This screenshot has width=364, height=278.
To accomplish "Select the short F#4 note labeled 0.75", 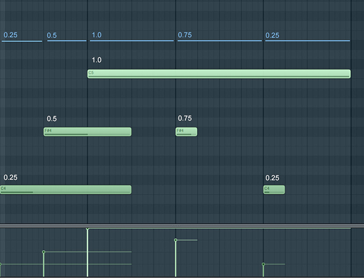I will [186, 131].
